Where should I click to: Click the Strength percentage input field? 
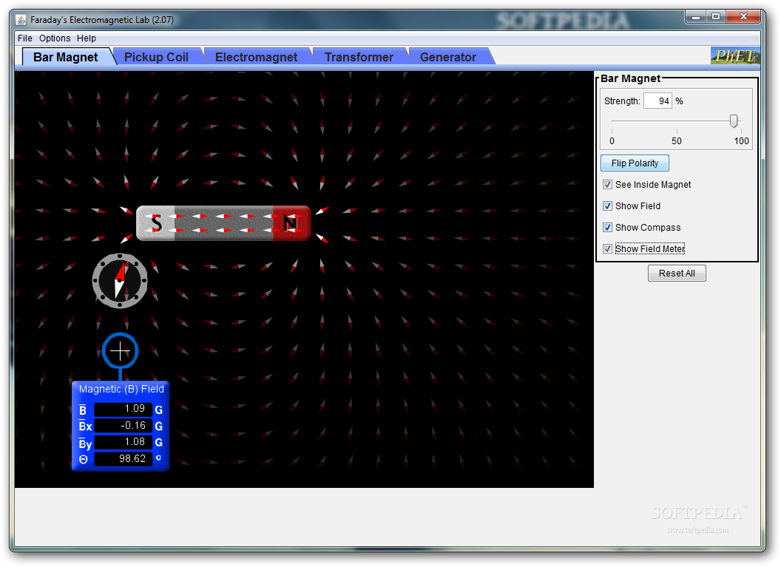[x=657, y=101]
